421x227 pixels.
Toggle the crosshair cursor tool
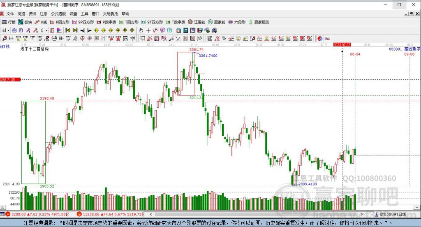pyautogui.click(x=148, y=30)
